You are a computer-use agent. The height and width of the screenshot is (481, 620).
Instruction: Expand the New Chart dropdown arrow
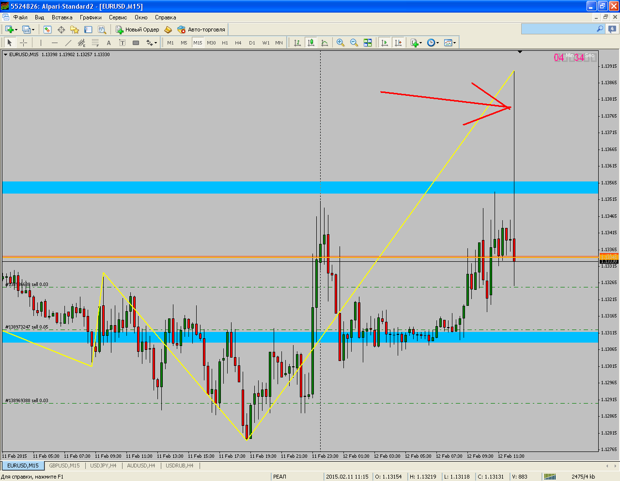tap(16, 30)
